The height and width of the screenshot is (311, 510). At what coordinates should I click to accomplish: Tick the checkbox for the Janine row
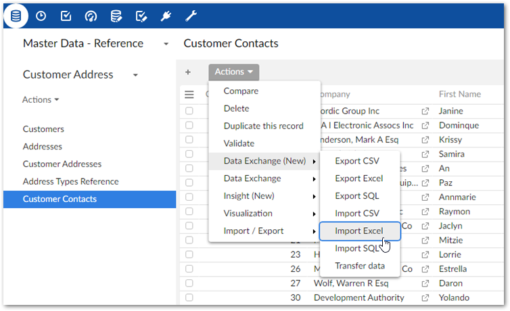189,111
